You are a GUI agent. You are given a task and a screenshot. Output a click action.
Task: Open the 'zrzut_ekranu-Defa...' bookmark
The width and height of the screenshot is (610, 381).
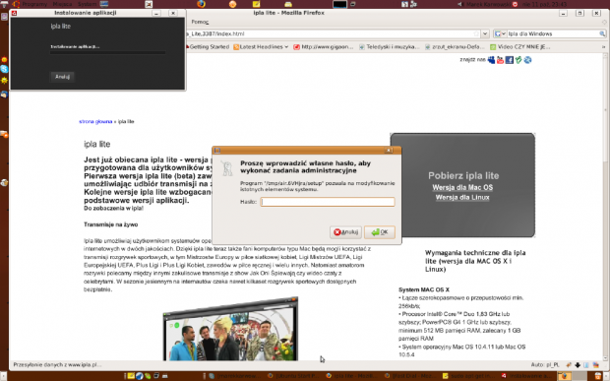pyautogui.click(x=455, y=47)
